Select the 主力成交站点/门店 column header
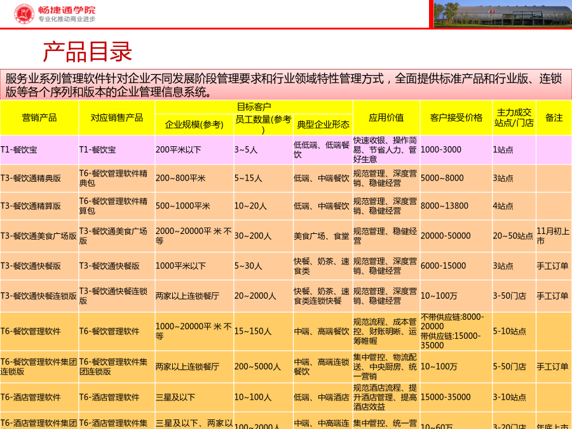 (514, 118)
